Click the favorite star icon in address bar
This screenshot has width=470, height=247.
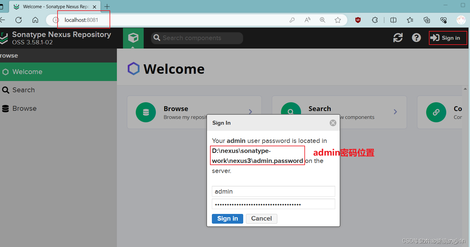(338, 20)
